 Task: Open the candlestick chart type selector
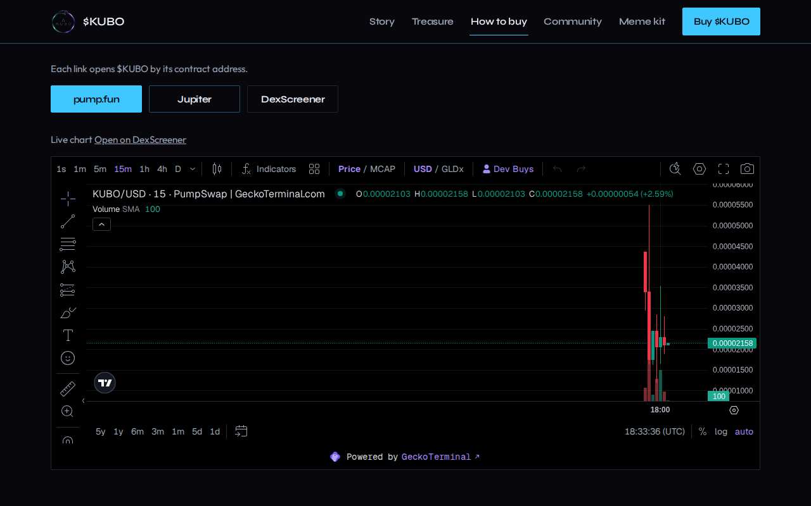coord(217,169)
